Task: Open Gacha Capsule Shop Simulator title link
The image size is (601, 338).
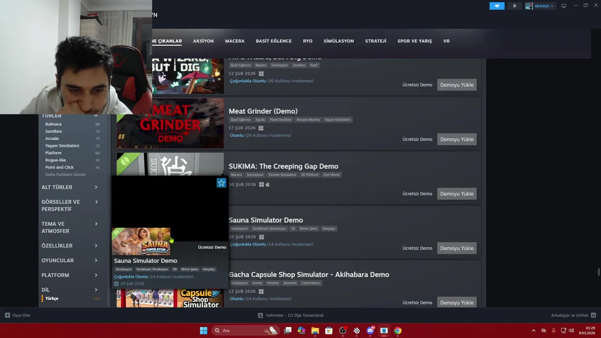Action: (309, 275)
